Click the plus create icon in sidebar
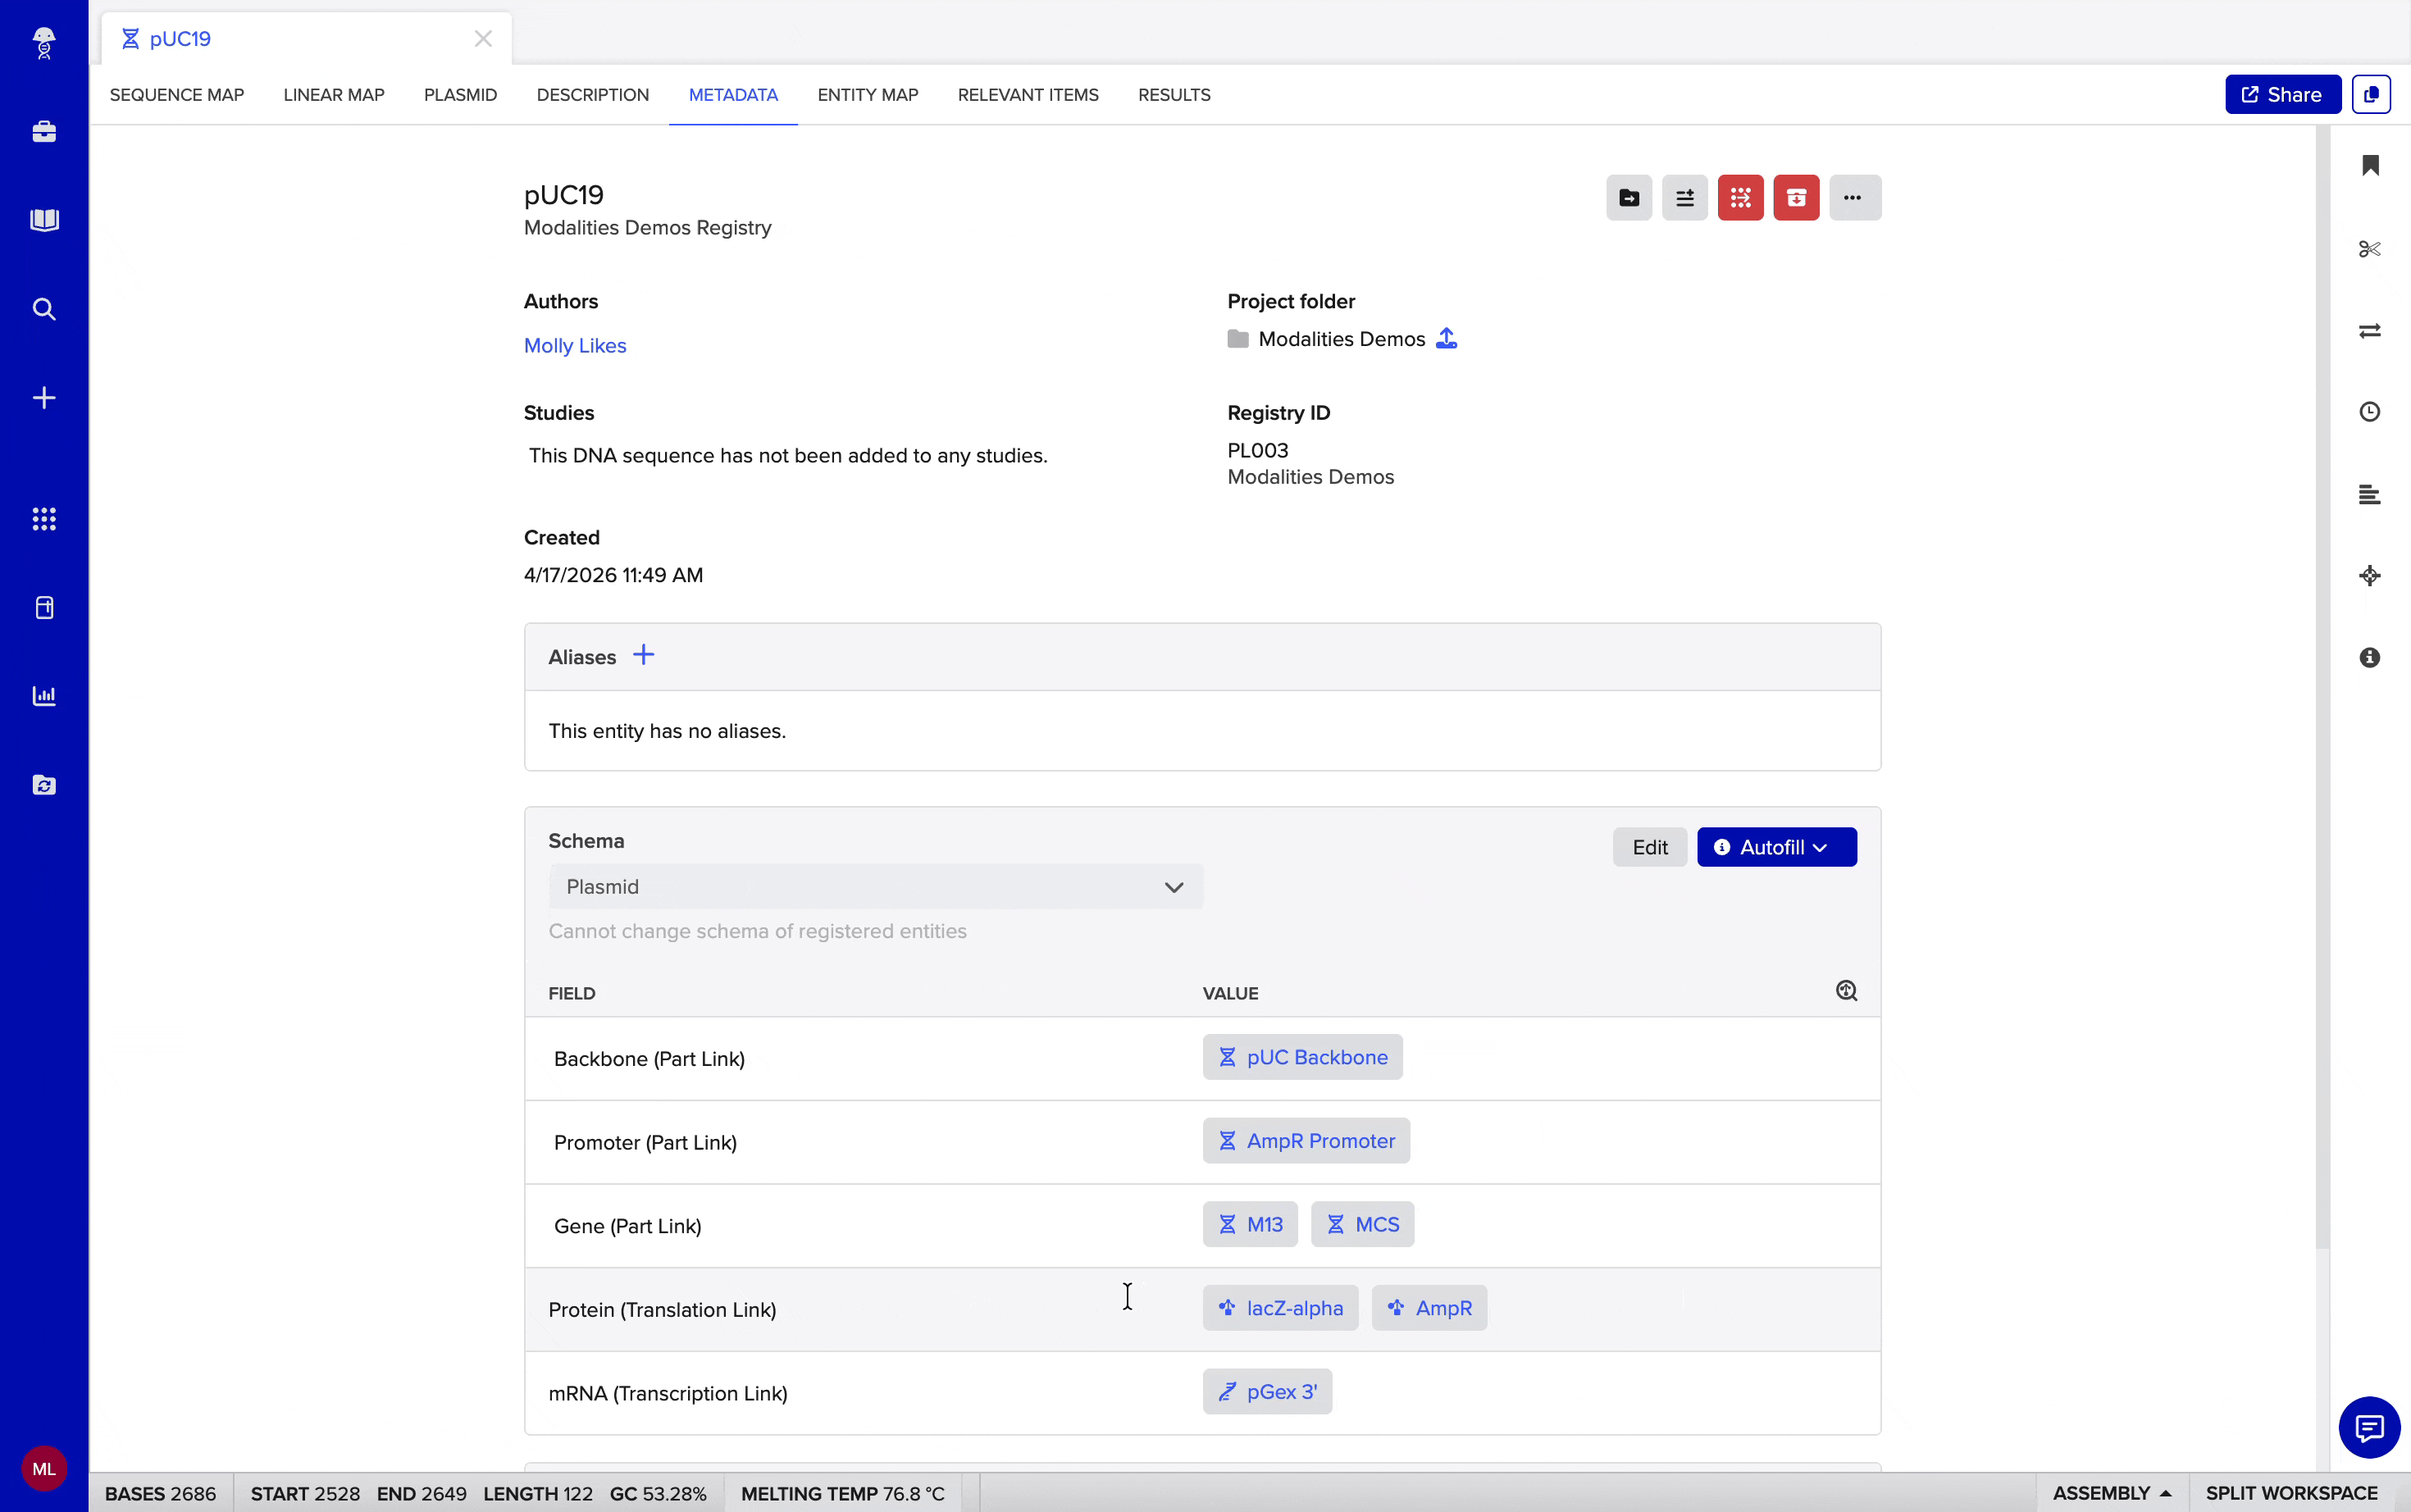This screenshot has height=1512, width=2411. point(44,398)
